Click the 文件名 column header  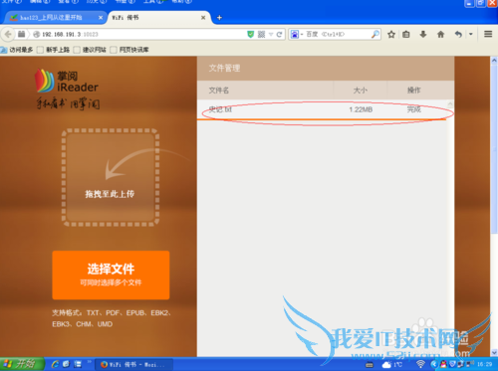(219, 91)
